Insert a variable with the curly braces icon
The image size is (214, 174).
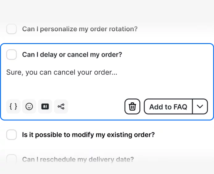click(x=13, y=107)
